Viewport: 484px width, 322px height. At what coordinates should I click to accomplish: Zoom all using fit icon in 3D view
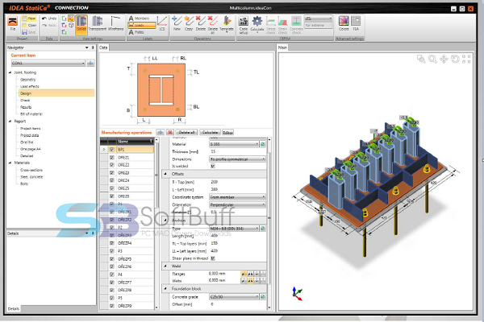pos(466,59)
